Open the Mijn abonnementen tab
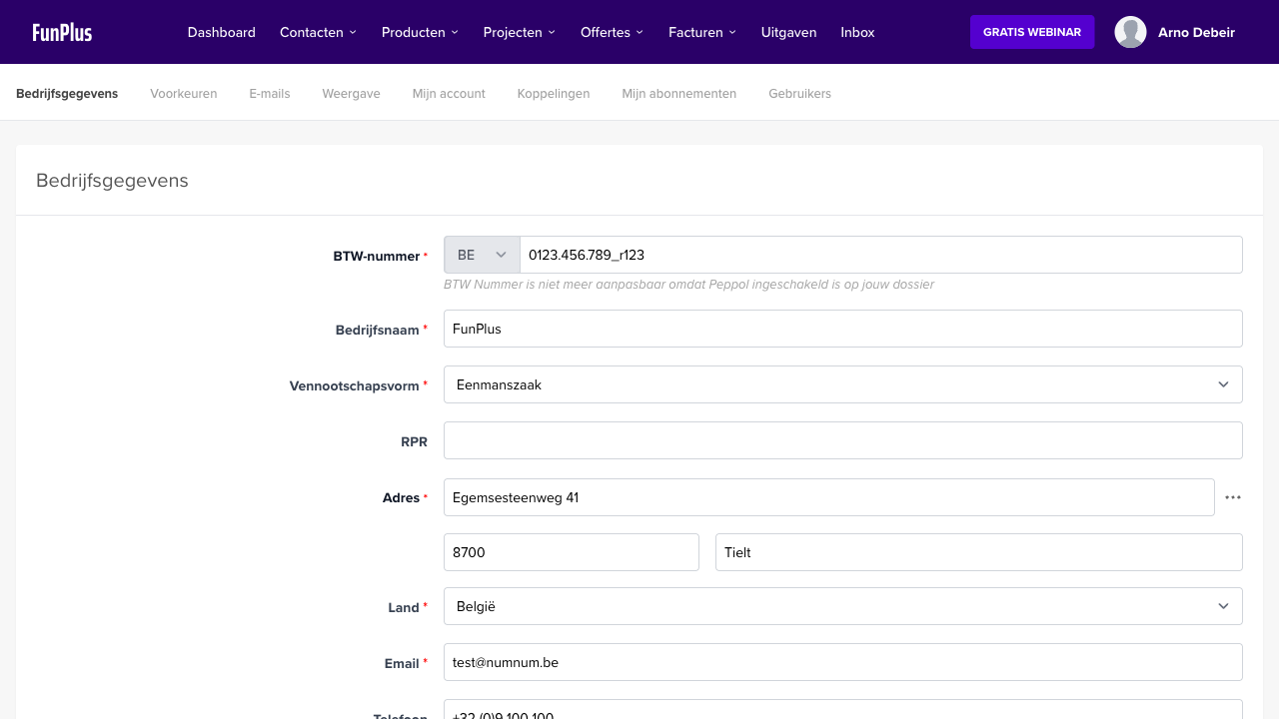The image size is (1279, 719). pos(678,93)
